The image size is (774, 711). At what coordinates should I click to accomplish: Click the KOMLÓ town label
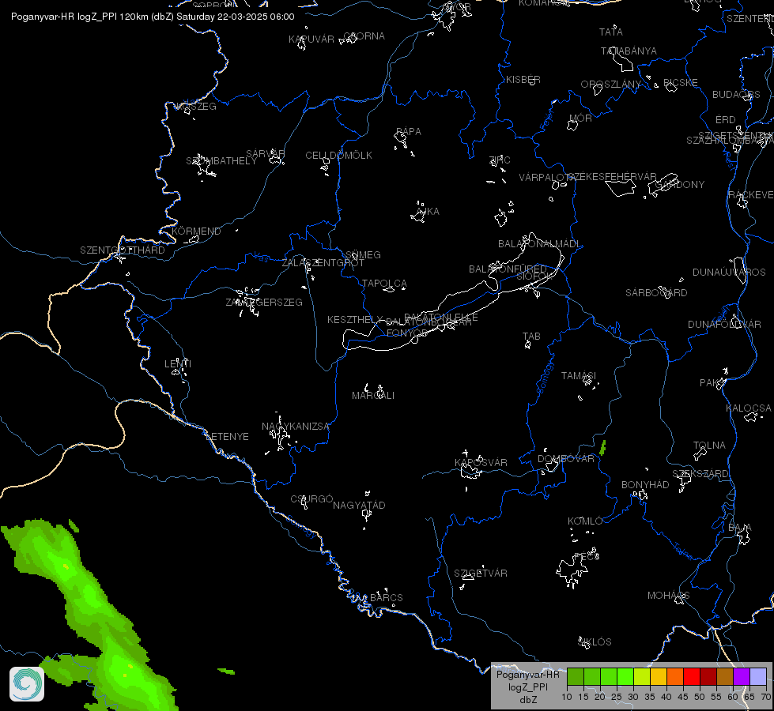click(x=585, y=521)
